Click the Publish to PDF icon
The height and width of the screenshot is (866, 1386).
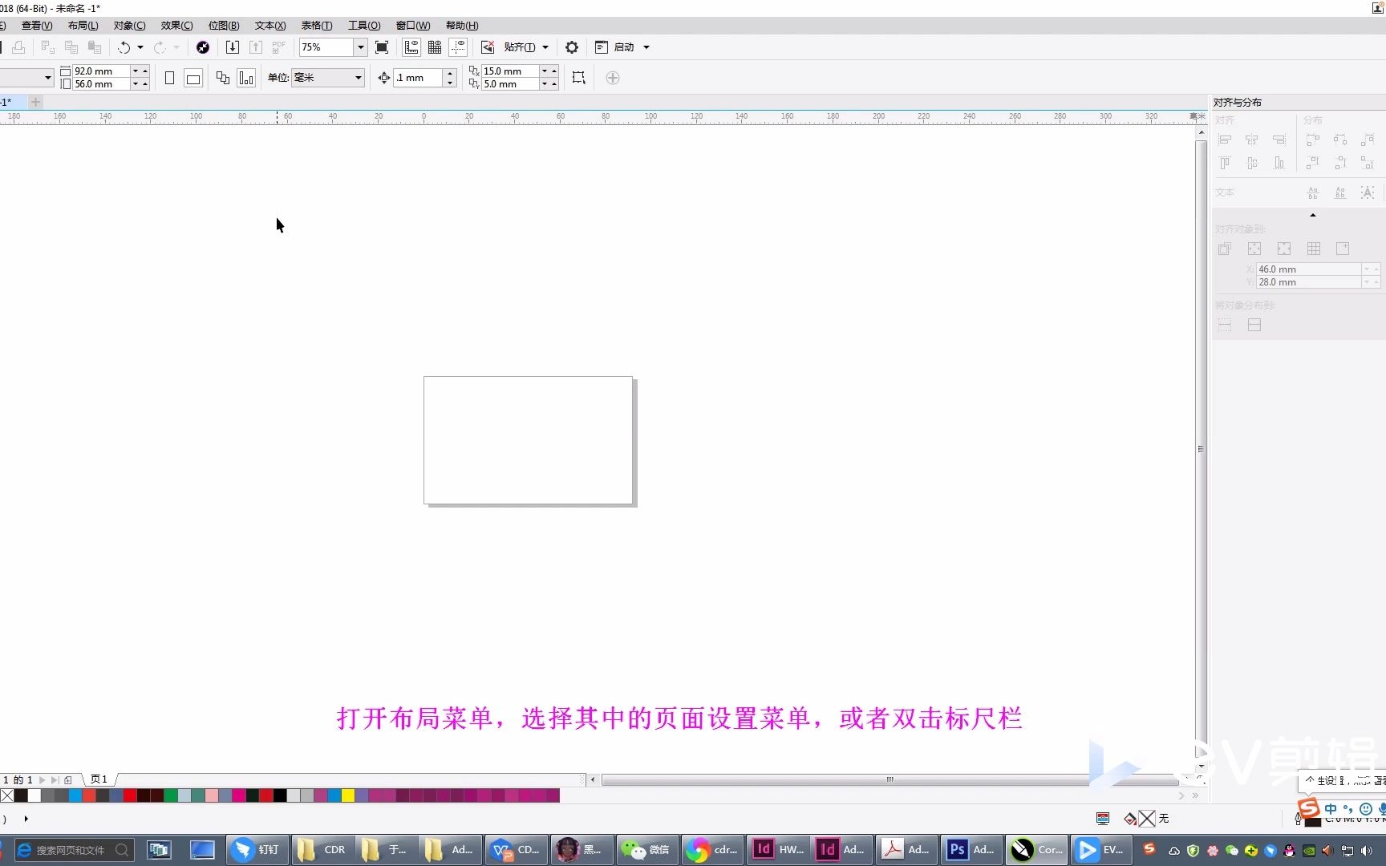(x=278, y=47)
